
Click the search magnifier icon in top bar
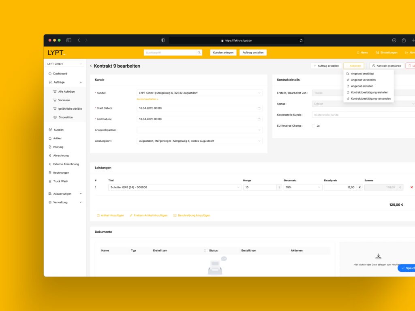(x=199, y=53)
